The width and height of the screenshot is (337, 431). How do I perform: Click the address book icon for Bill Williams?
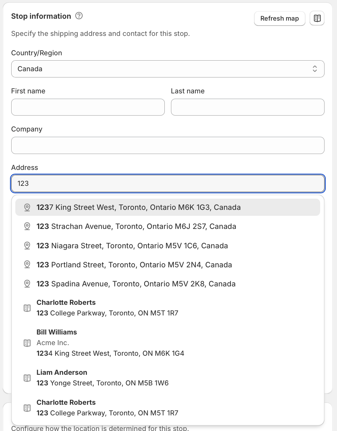(27, 343)
